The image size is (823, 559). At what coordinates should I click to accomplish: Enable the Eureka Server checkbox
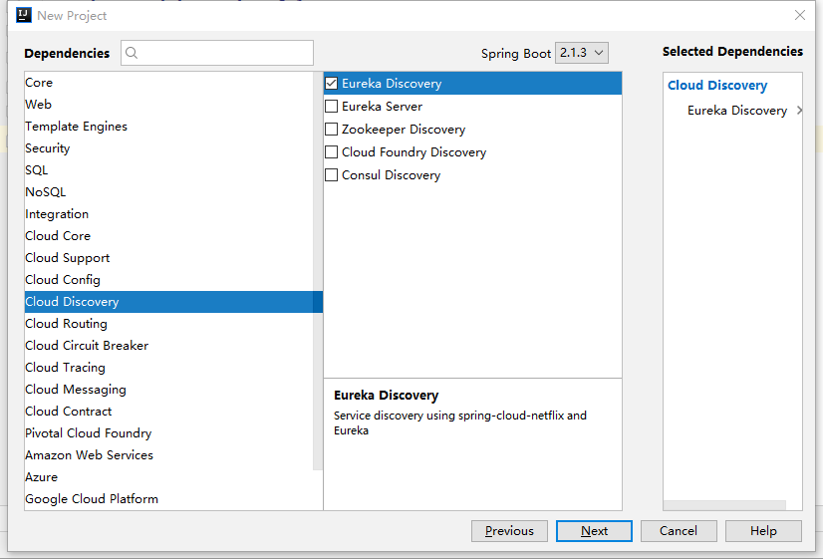tap(331, 107)
